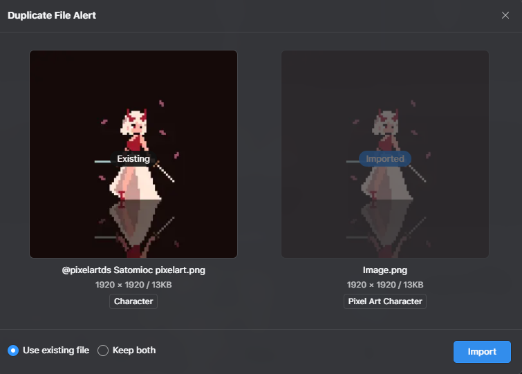Click the Pixel Art Character tag
The image size is (522, 374).
tap(385, 301)
